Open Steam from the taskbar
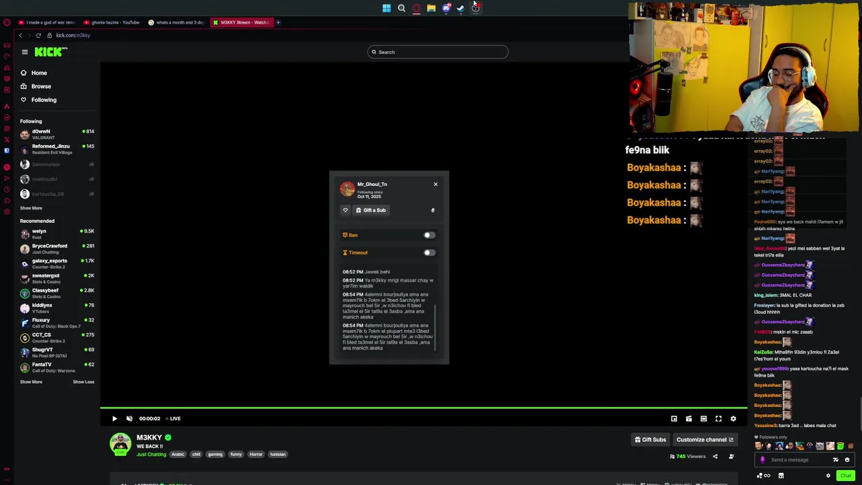The width and height of the screenshot is (862, 485). 461,8
